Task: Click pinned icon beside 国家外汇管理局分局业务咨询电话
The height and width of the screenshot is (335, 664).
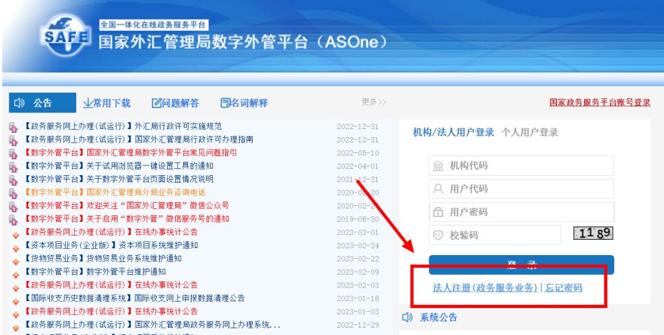Action: [13, 193]
